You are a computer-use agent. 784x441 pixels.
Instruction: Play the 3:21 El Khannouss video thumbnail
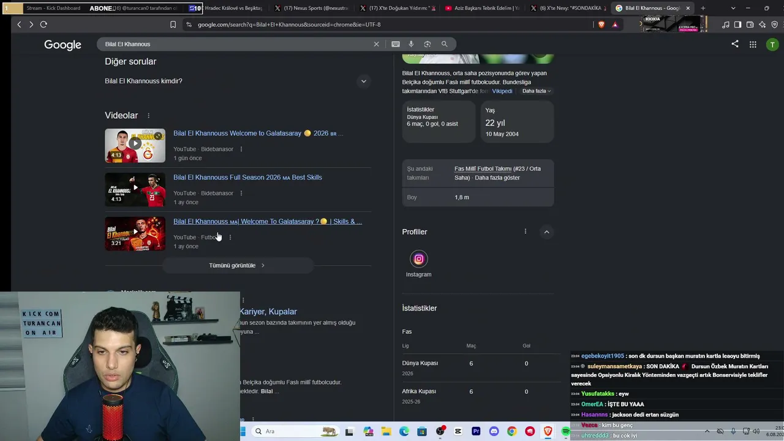point(135,234)
